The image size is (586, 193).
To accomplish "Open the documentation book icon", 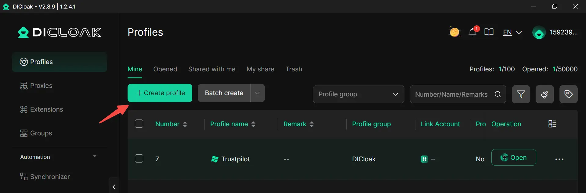I will click(489, 32).
